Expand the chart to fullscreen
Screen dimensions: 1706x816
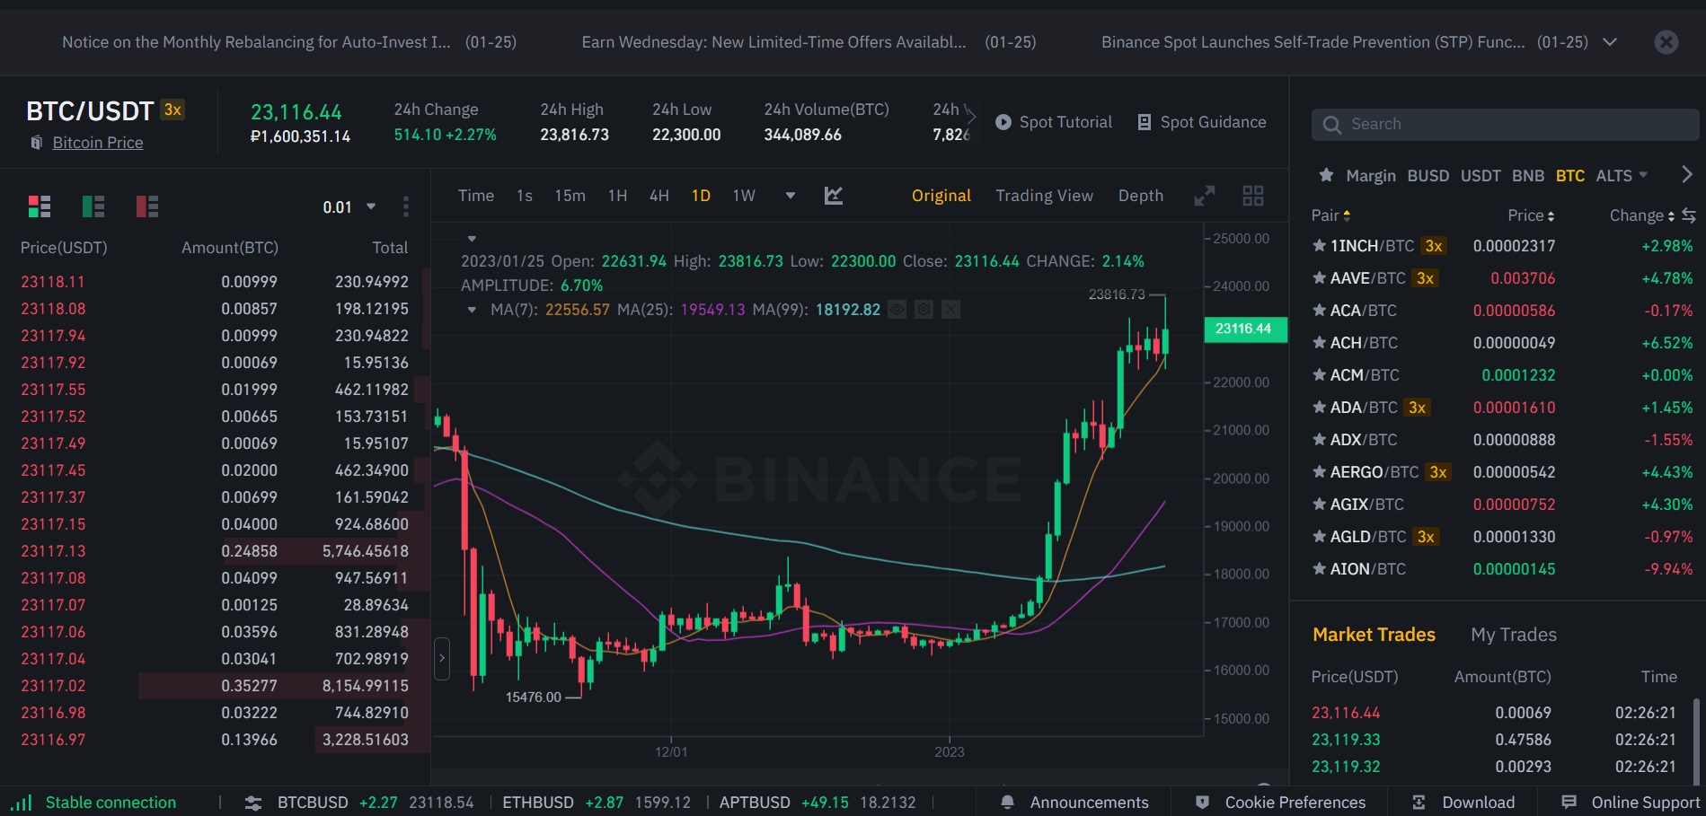1205,196
